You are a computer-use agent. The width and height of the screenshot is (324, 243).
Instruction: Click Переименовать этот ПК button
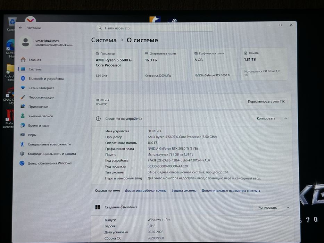tap(266, 101)
